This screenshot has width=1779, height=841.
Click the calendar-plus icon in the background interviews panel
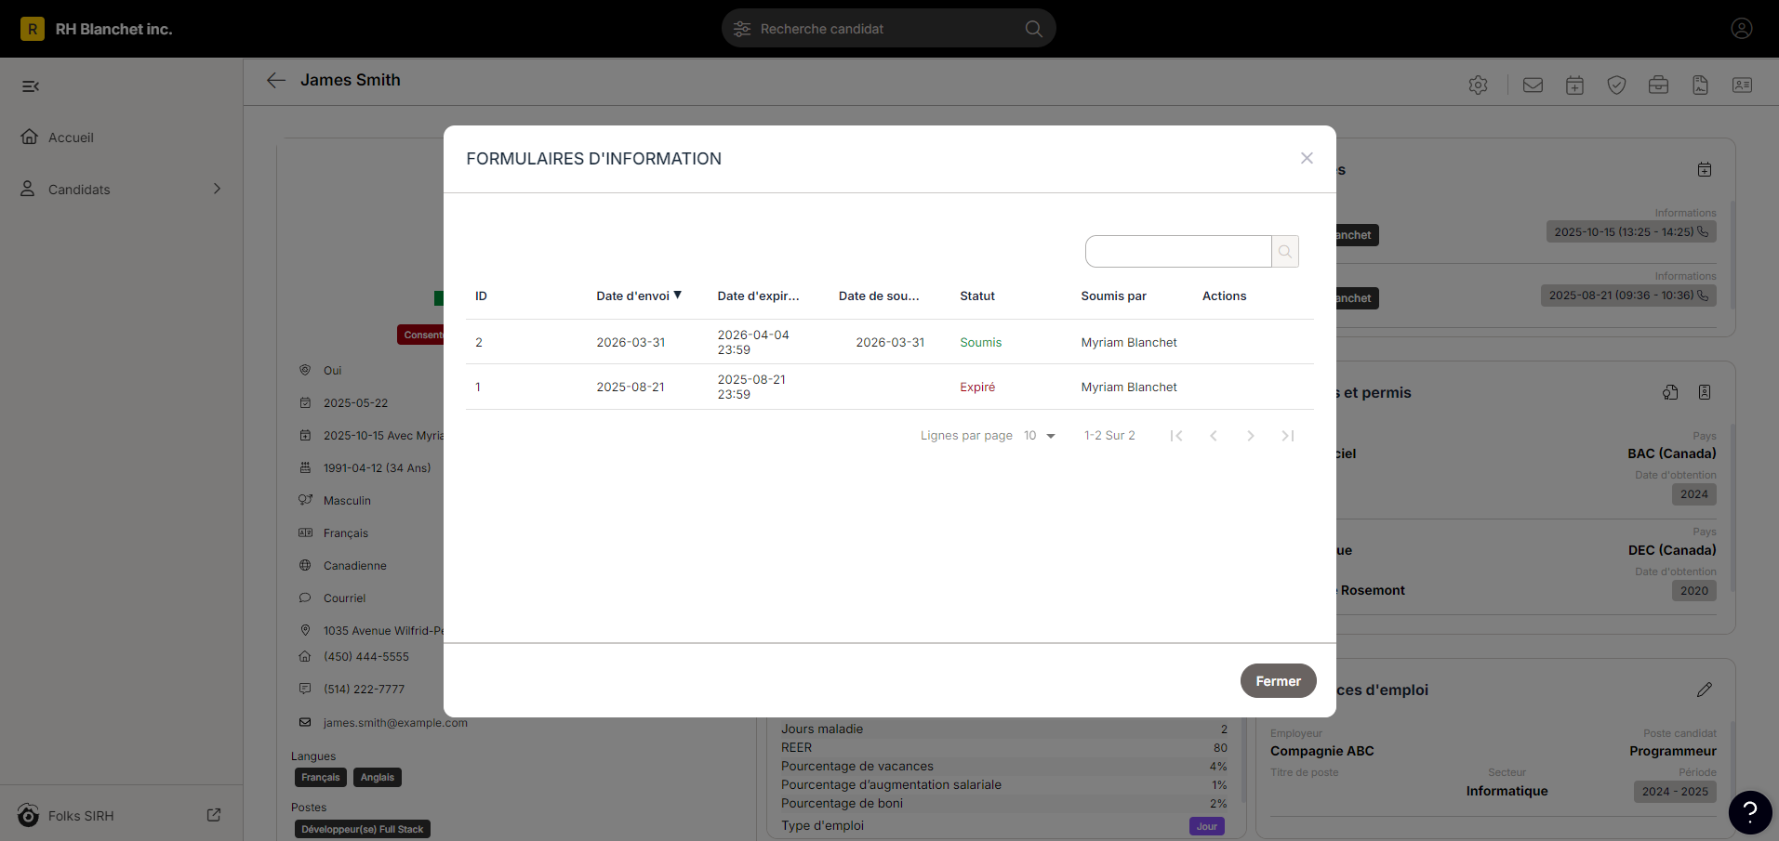1705,169
